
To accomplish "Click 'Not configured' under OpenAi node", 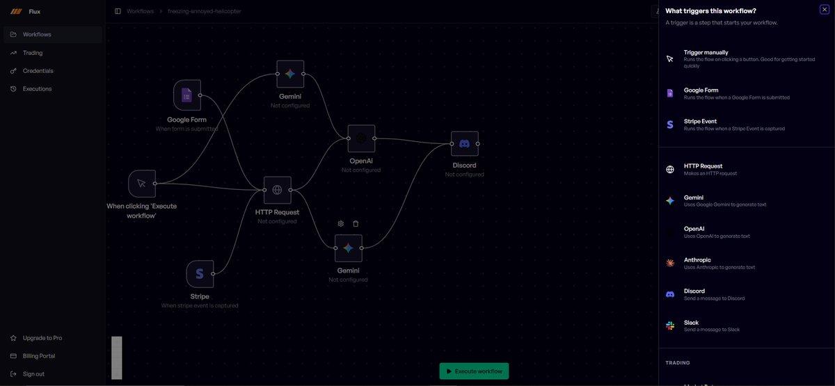I will [x=361, y=170].
